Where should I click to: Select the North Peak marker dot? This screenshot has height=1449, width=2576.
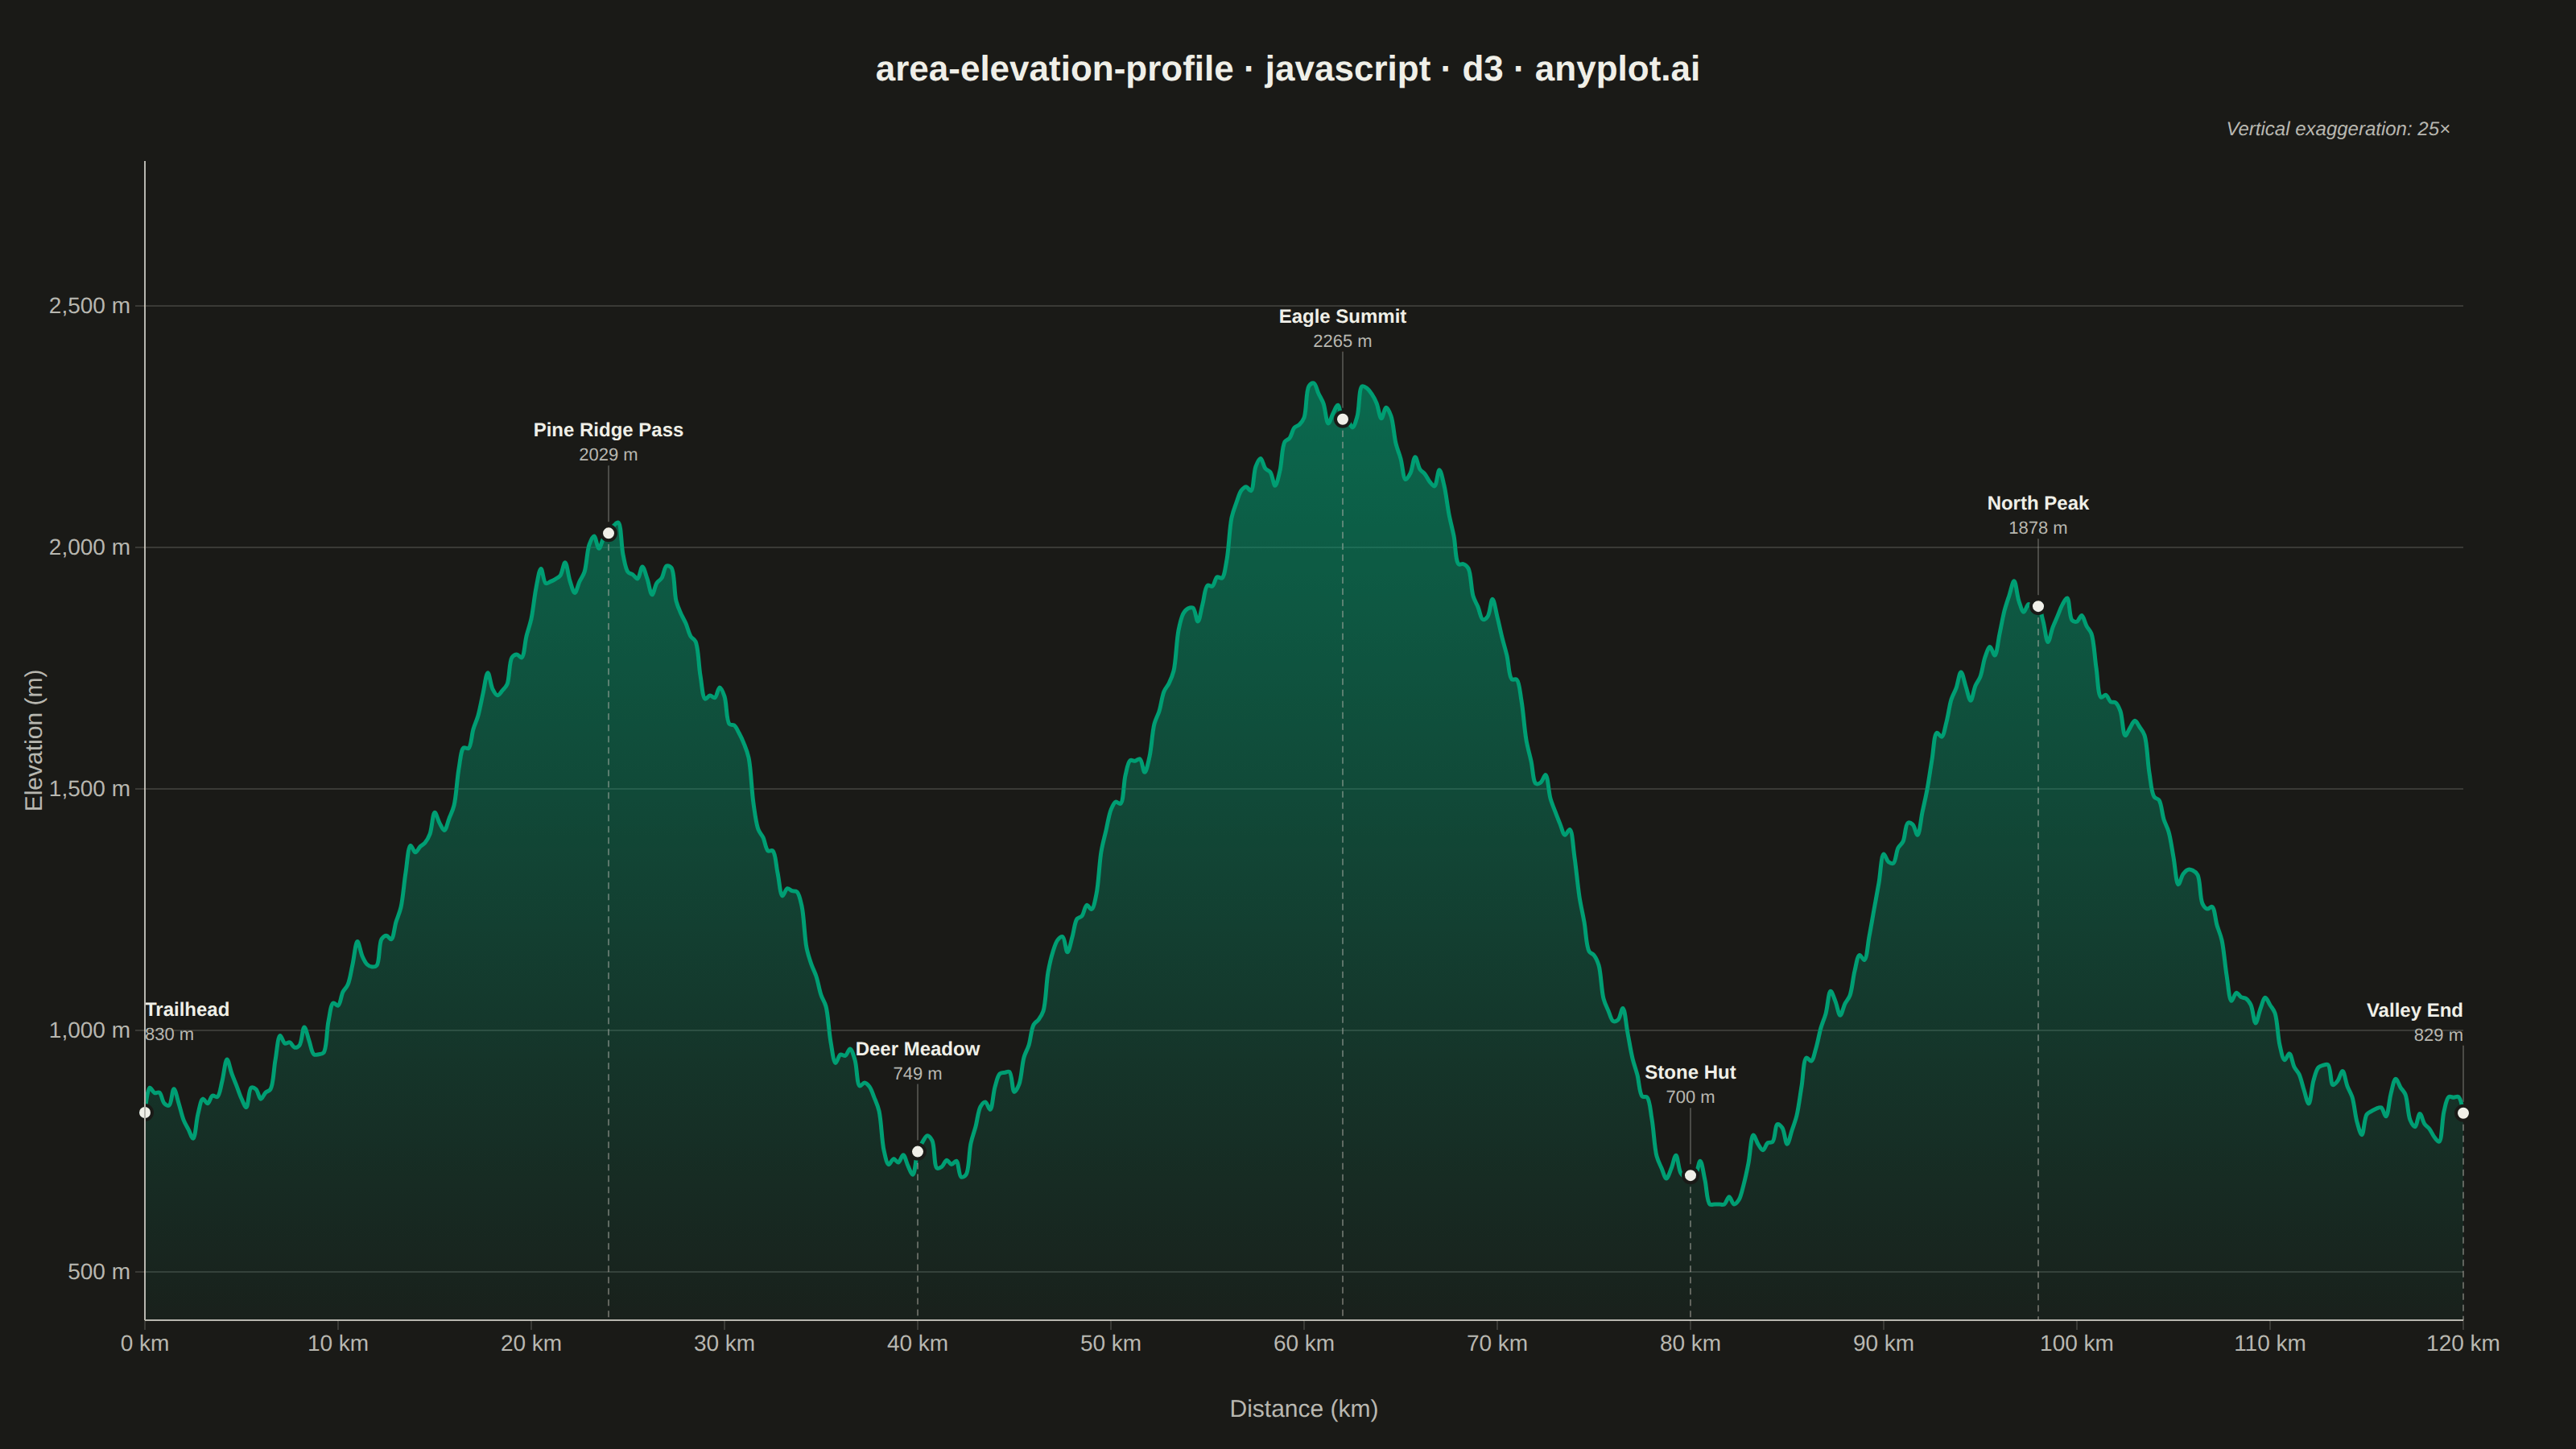coord(2038,606)
